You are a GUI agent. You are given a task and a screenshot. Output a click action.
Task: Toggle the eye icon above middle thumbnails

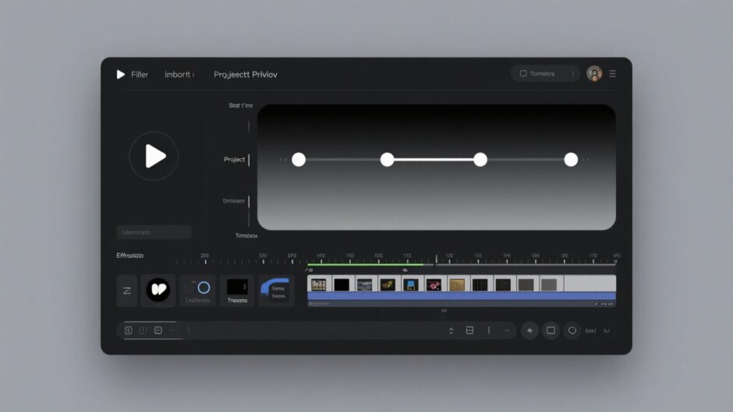[405, 270]
